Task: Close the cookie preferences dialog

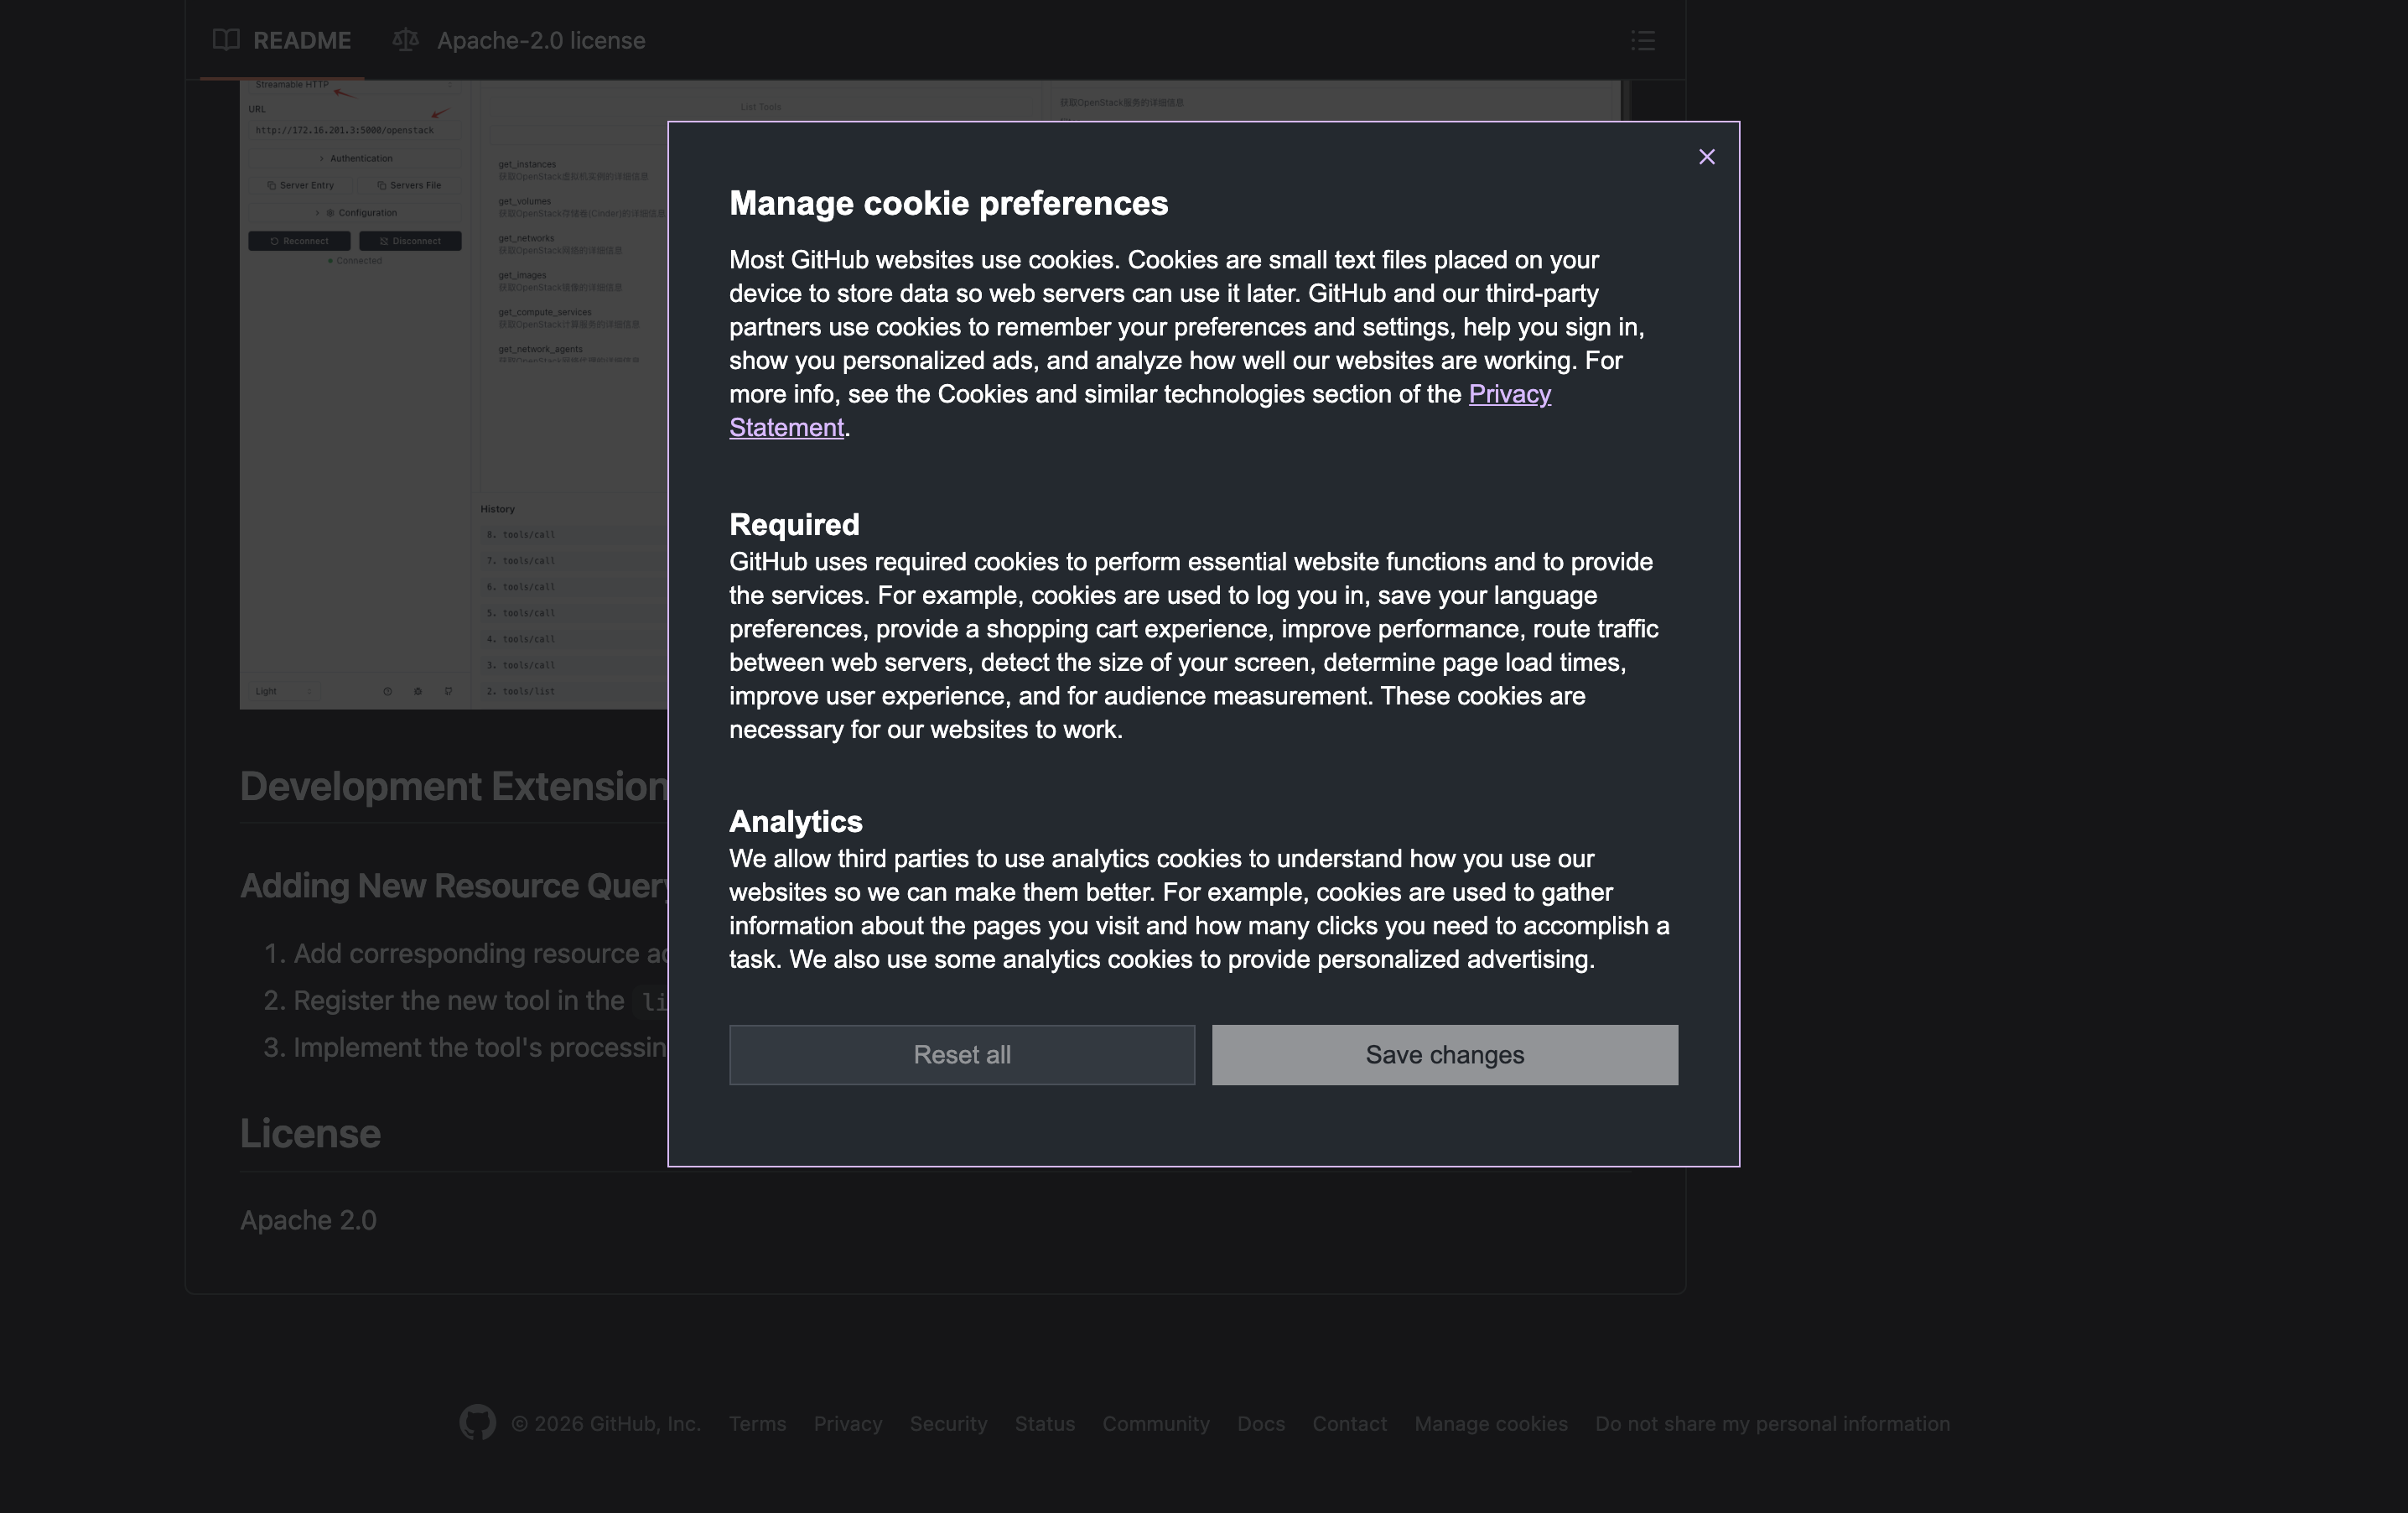Action: click(1706, 157)
